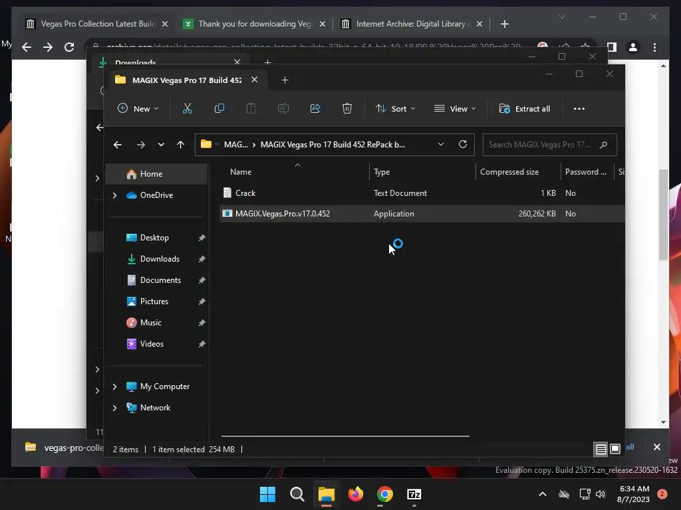Image resolution: width=681 pixels, height=510 pixels.
Task: Reload the Chrome page
Action: coord(69,47)
